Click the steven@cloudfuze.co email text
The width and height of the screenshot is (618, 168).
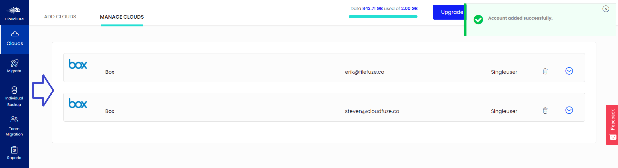(x=372, y=111)
